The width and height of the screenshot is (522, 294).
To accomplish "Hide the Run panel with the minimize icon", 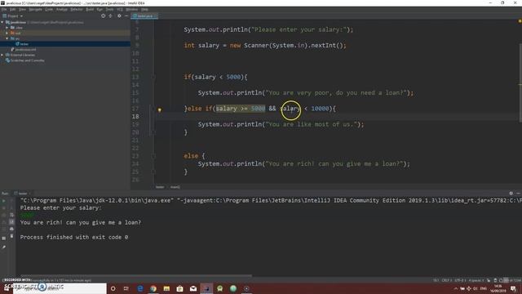I will 519,194.
